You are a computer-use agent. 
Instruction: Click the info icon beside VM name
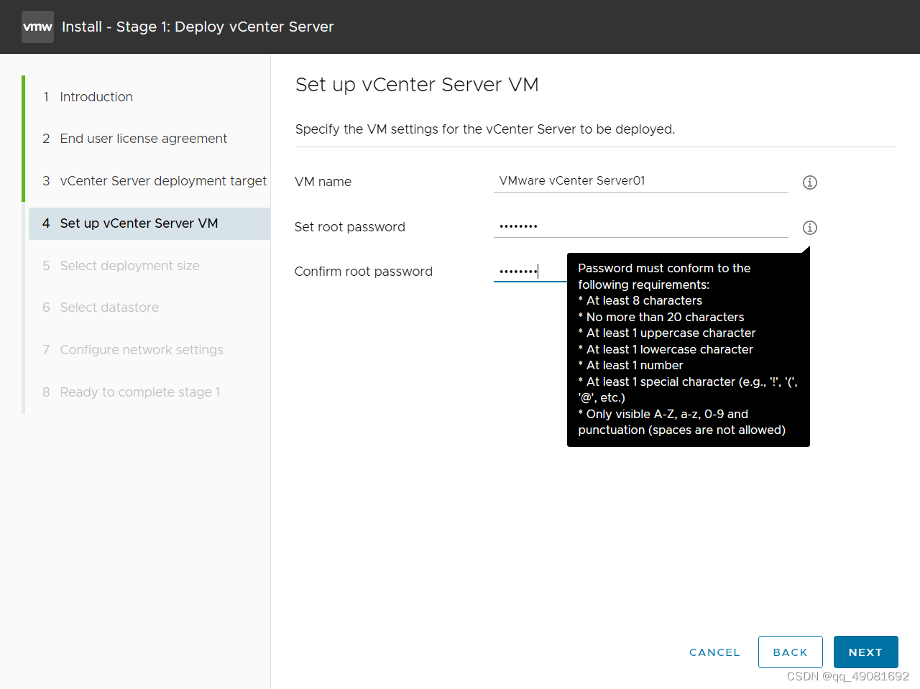click(809, 182)
